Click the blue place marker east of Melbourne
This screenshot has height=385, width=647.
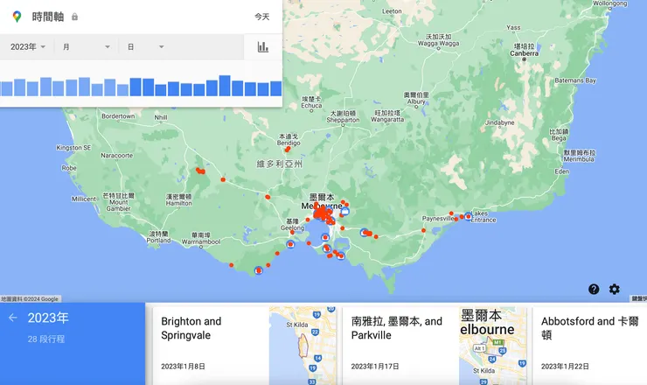[345, 212]
